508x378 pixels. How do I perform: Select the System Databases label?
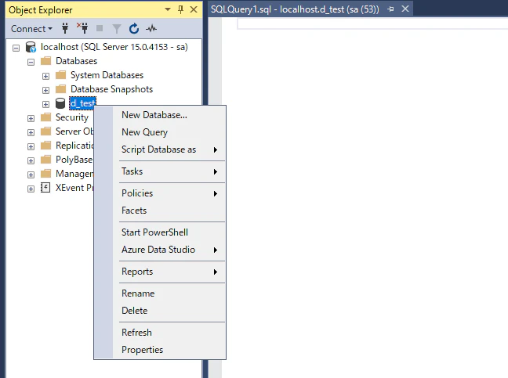(107, 75)
